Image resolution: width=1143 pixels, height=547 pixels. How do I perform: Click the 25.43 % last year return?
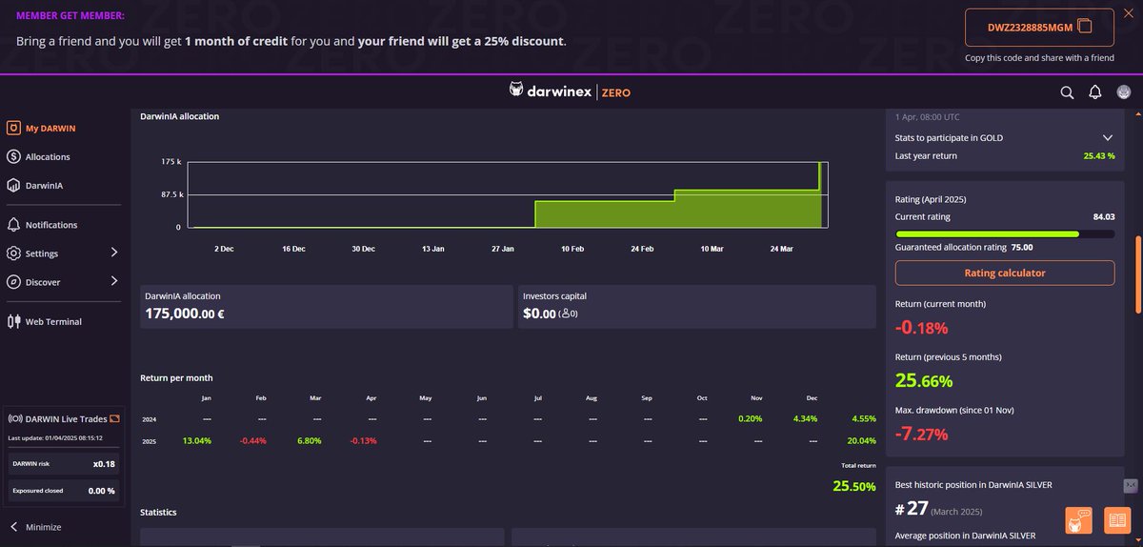point(1098,155)
